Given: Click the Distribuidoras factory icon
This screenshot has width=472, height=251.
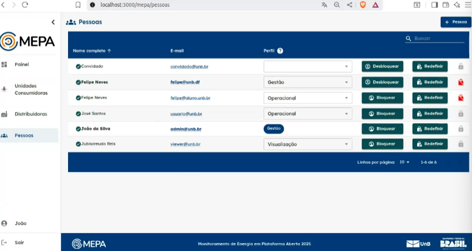Looking at the screenshot, I should (x=4, y=114).
